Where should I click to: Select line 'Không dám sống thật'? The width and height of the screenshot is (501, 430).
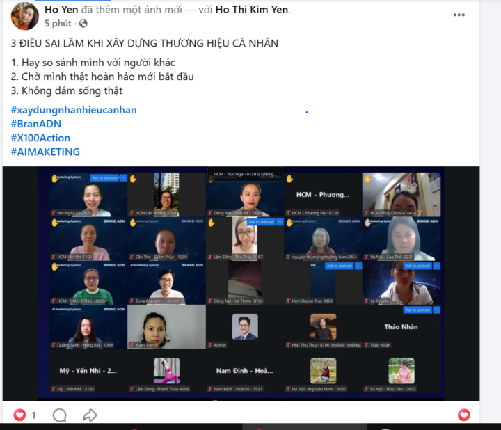(x=72, y=90)
